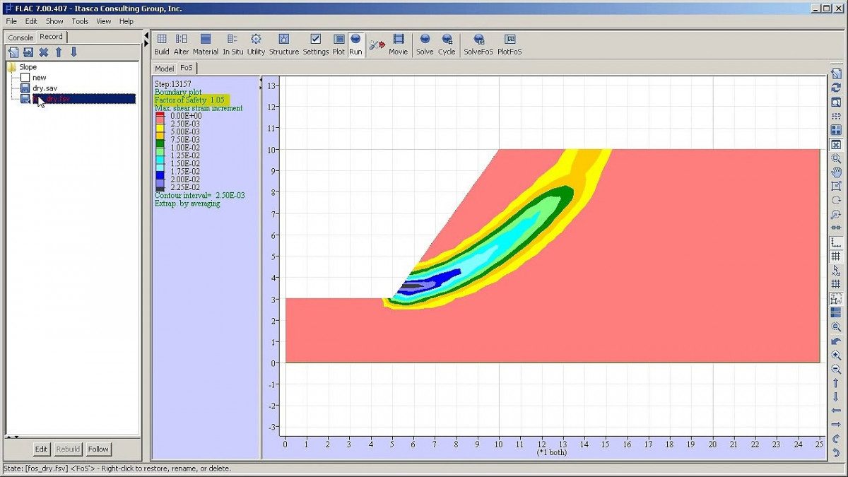Switch to the Console tab

[20, 37]
